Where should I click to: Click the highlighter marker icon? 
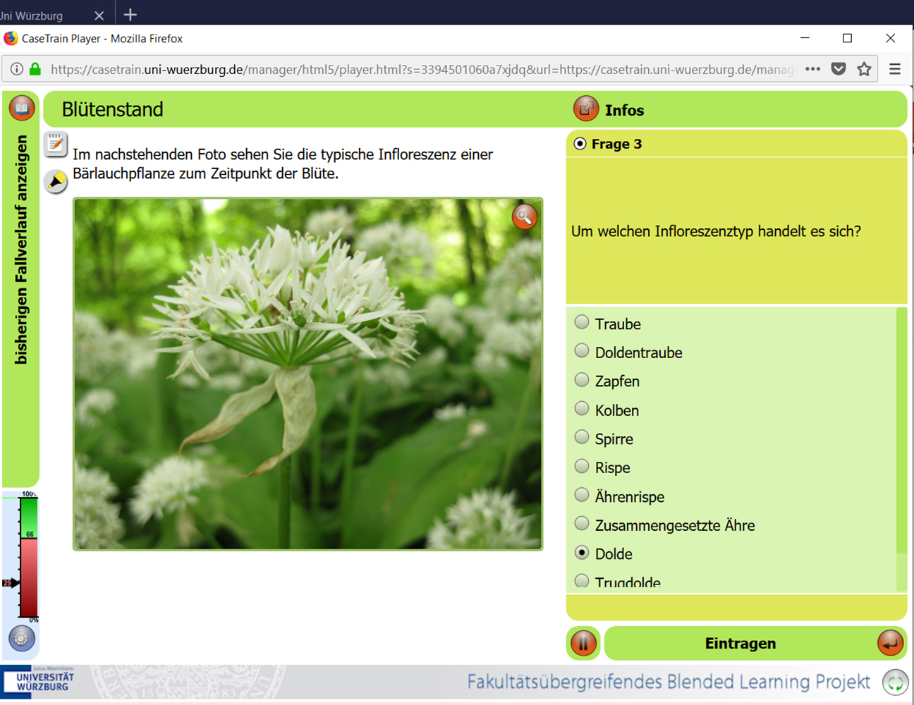pyautogui.click(x=56, y=181)
